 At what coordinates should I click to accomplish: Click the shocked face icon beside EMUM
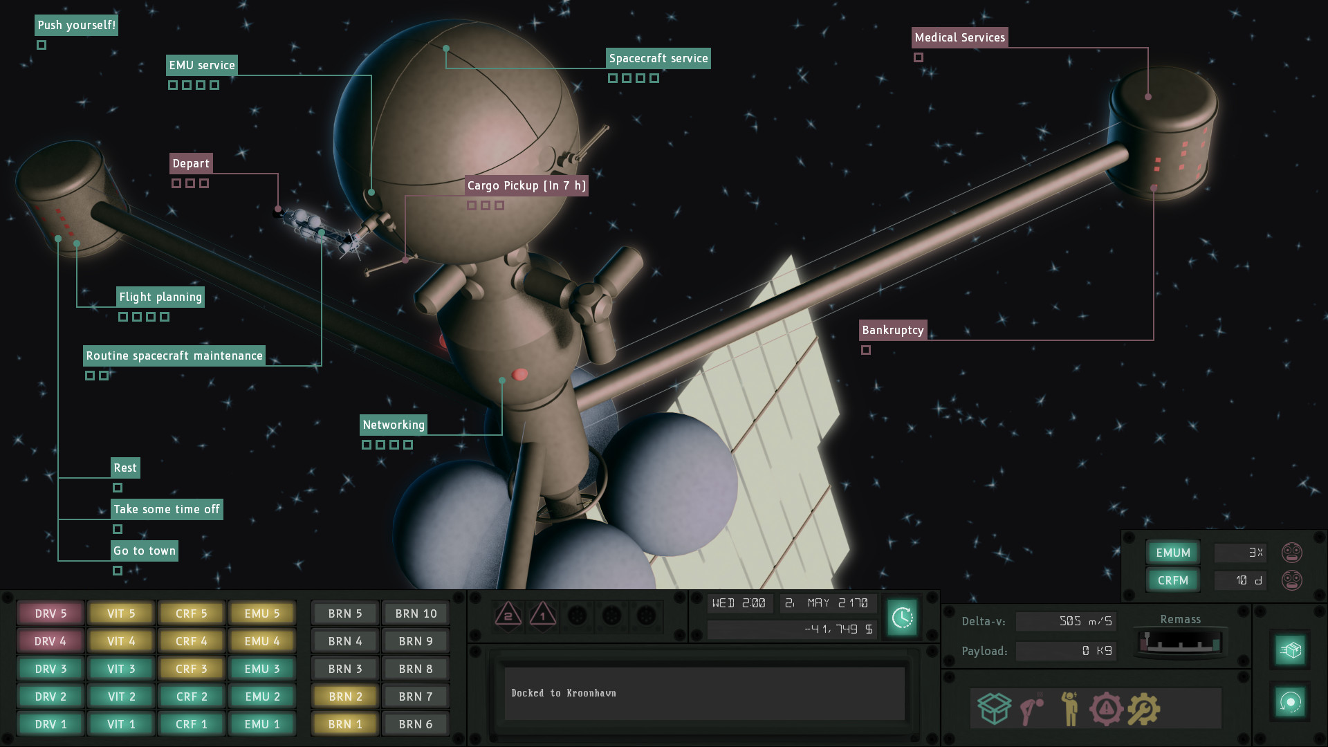click(1291, 553)
